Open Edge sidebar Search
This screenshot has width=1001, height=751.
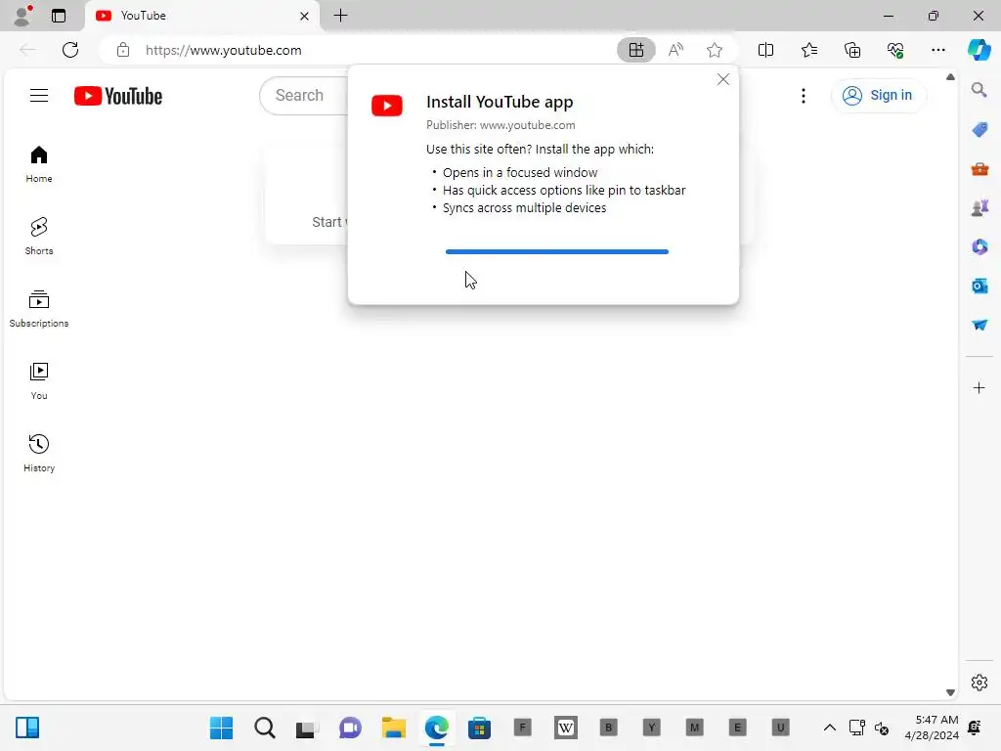[x=979, y=90]
